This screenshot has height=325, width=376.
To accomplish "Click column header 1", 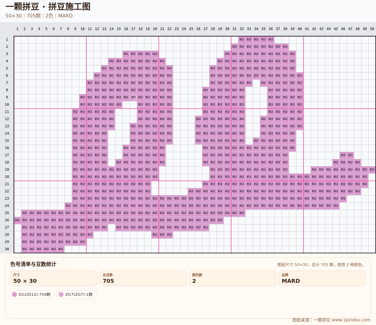I will pos(17,29).
